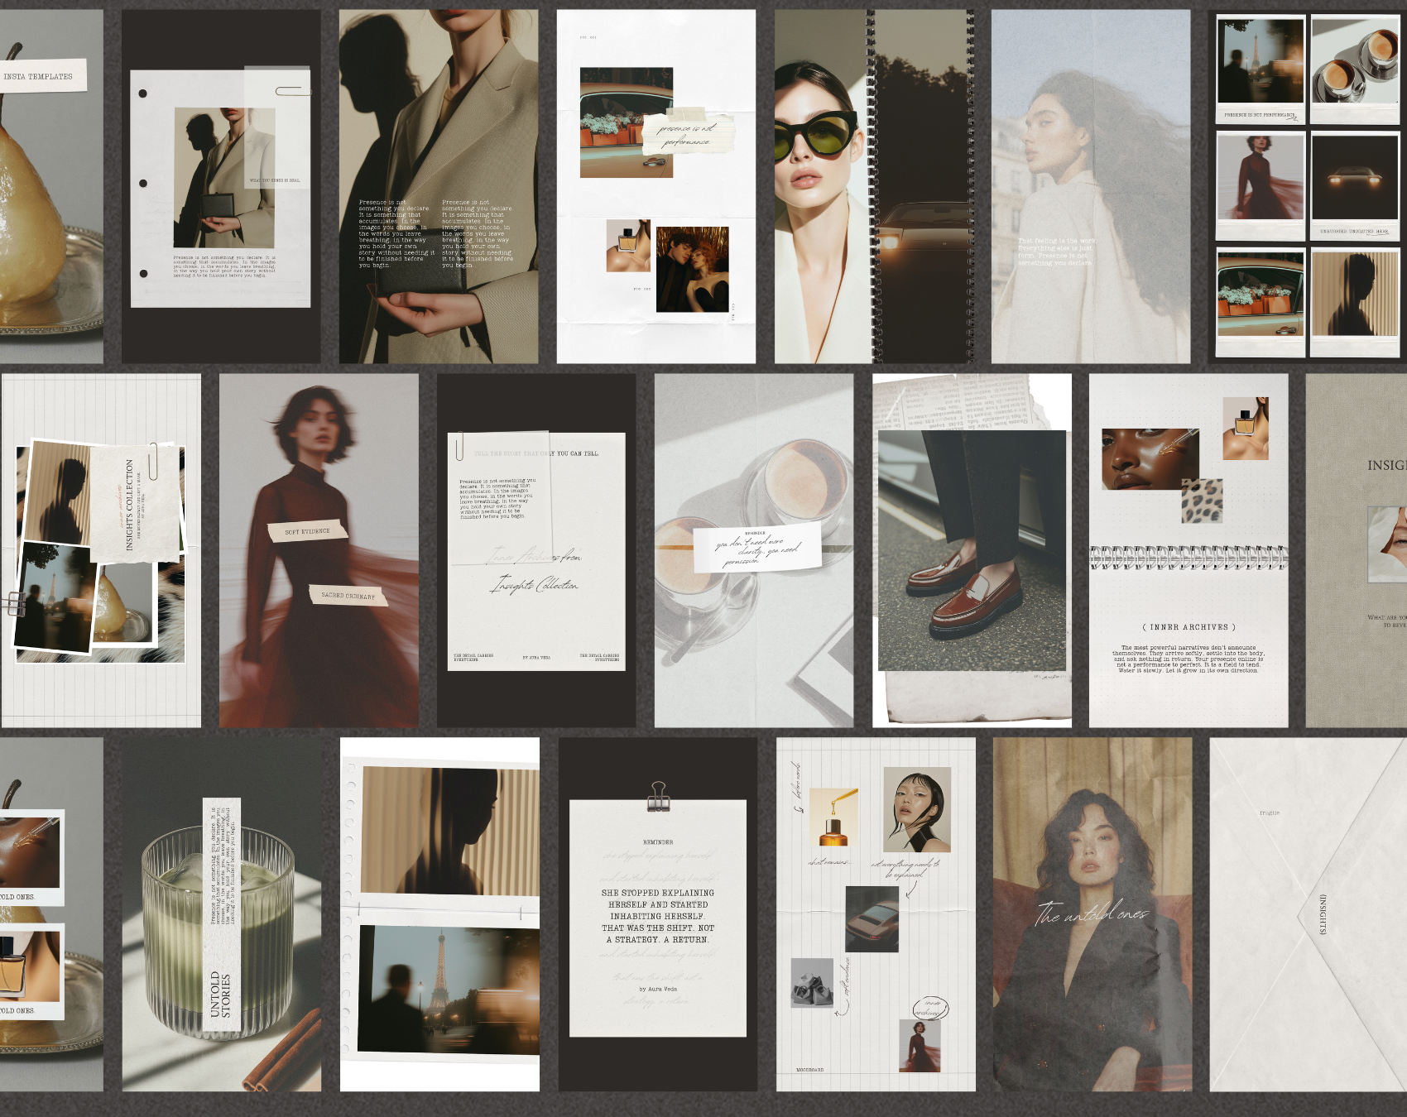Click the perfume bottle photo above INNER ARCHIVES
Screen dimensions: 1407x1117
pyautogui.click(x=1246, y=429)
